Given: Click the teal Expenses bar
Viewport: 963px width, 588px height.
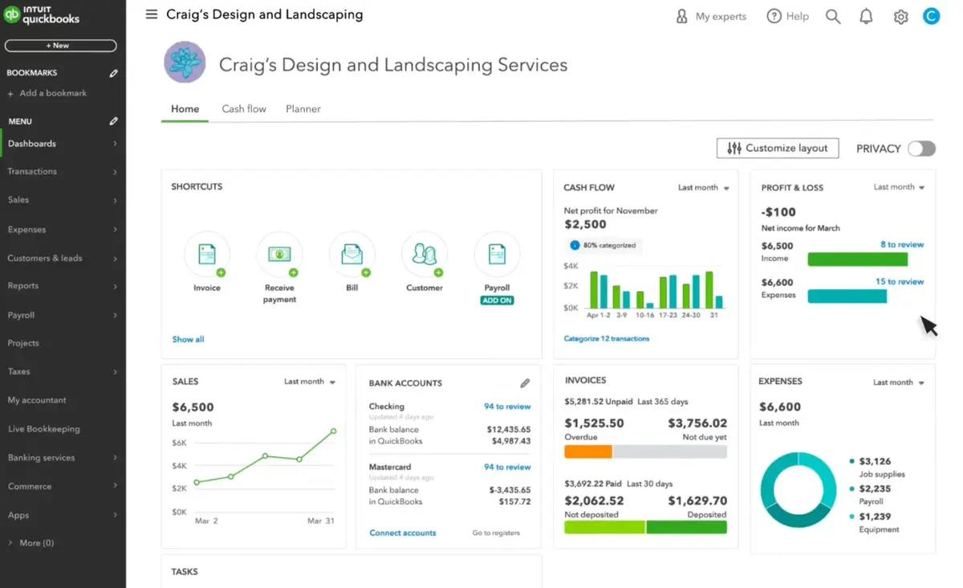Looking at the screenshot, I should [847, 296].
